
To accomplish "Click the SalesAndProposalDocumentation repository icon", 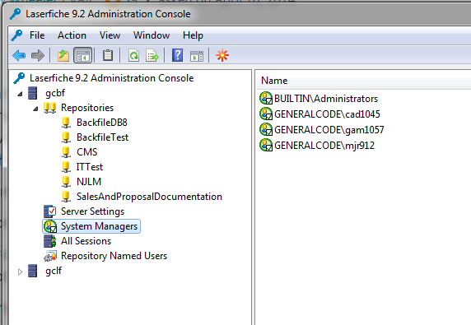I will 66,197.
